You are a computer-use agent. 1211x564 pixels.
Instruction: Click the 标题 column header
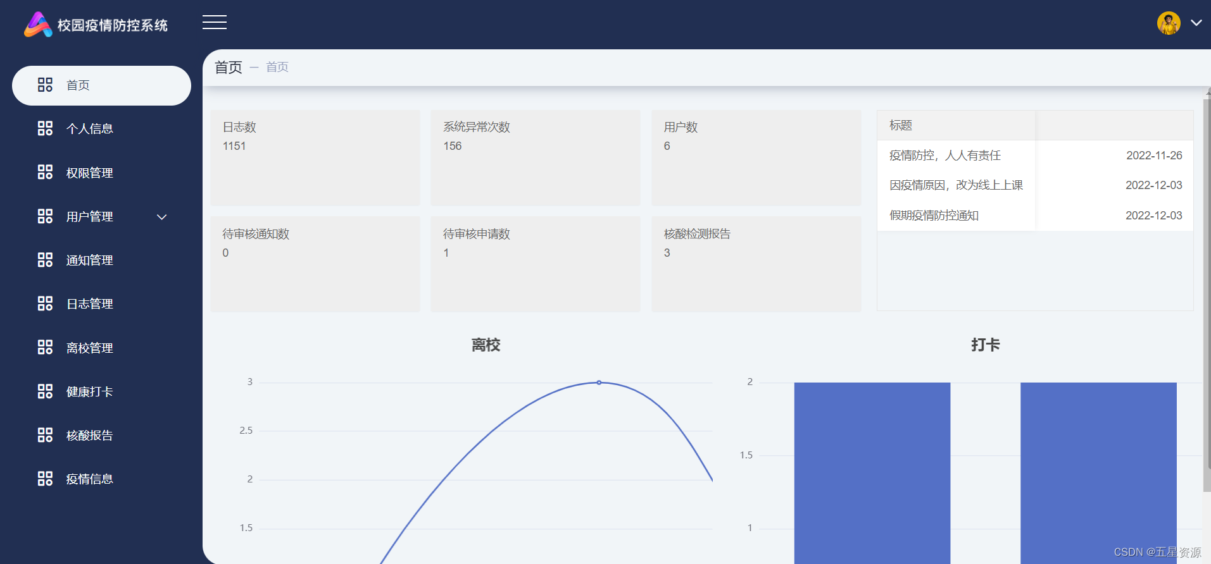956,125
